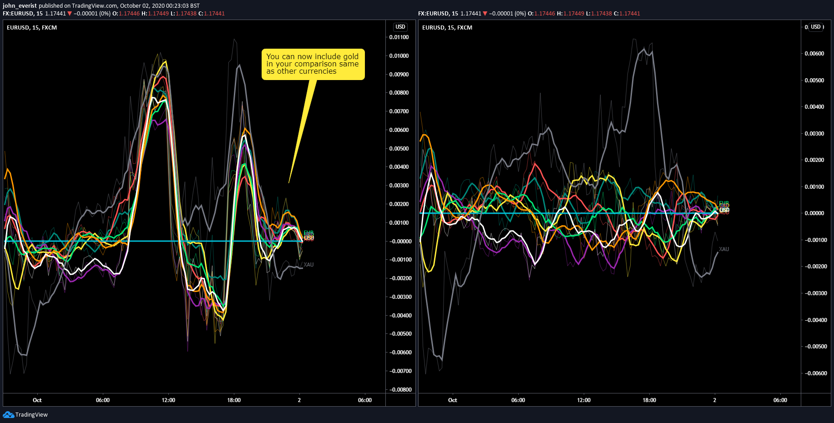Click the EUR line label on right chart
Viewport: 834px width, 423px height.
(724, 203)
